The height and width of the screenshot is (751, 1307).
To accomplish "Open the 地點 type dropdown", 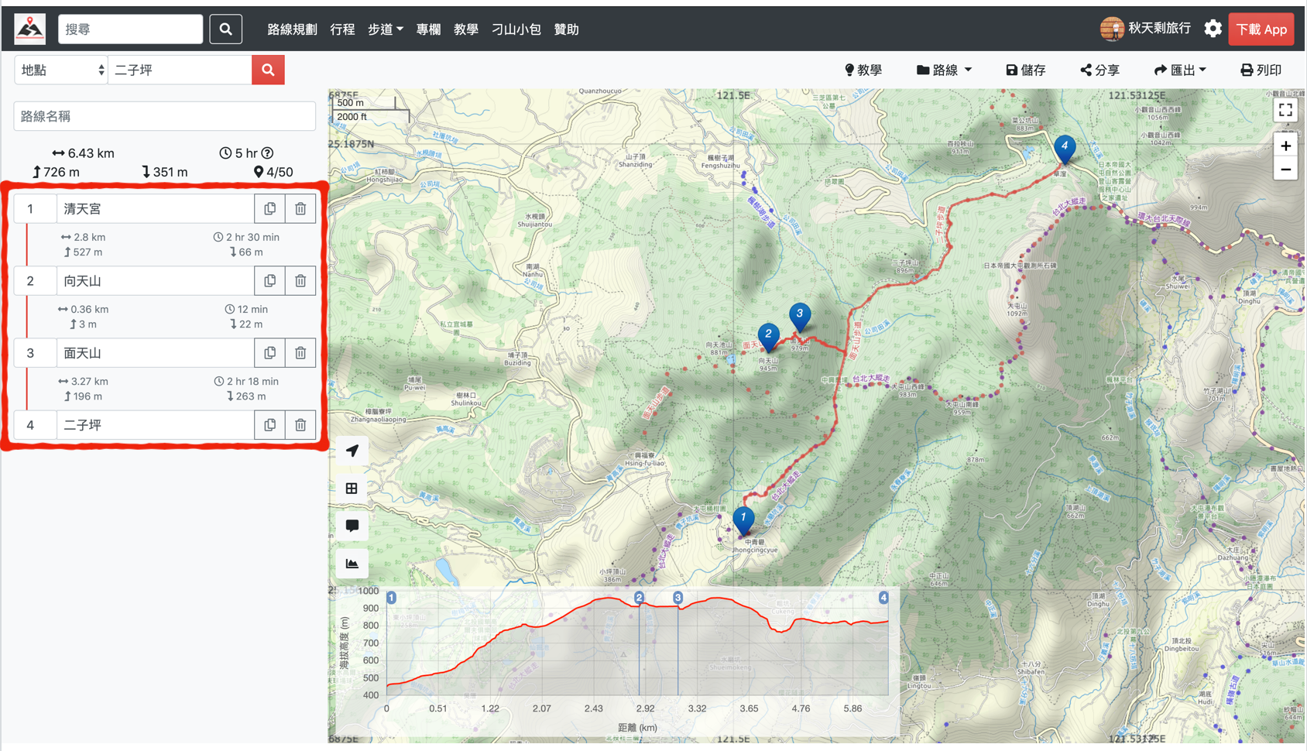I will [61, 70].
